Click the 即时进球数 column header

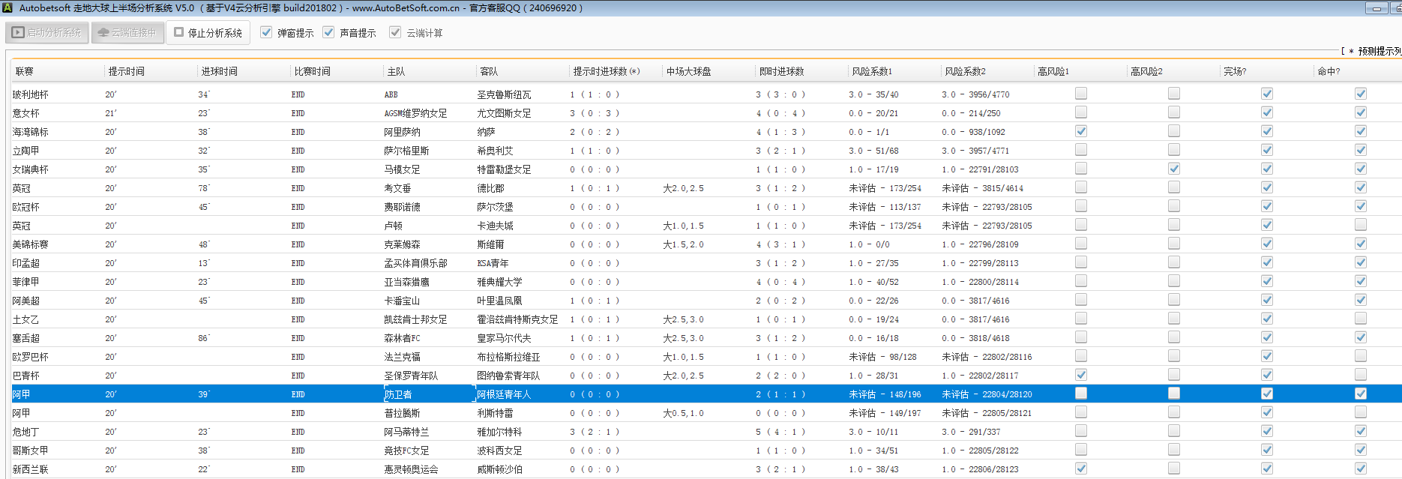point(781,71)
